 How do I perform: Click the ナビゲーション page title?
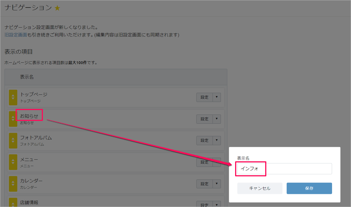pyautogui.click(x=28, y=8)
